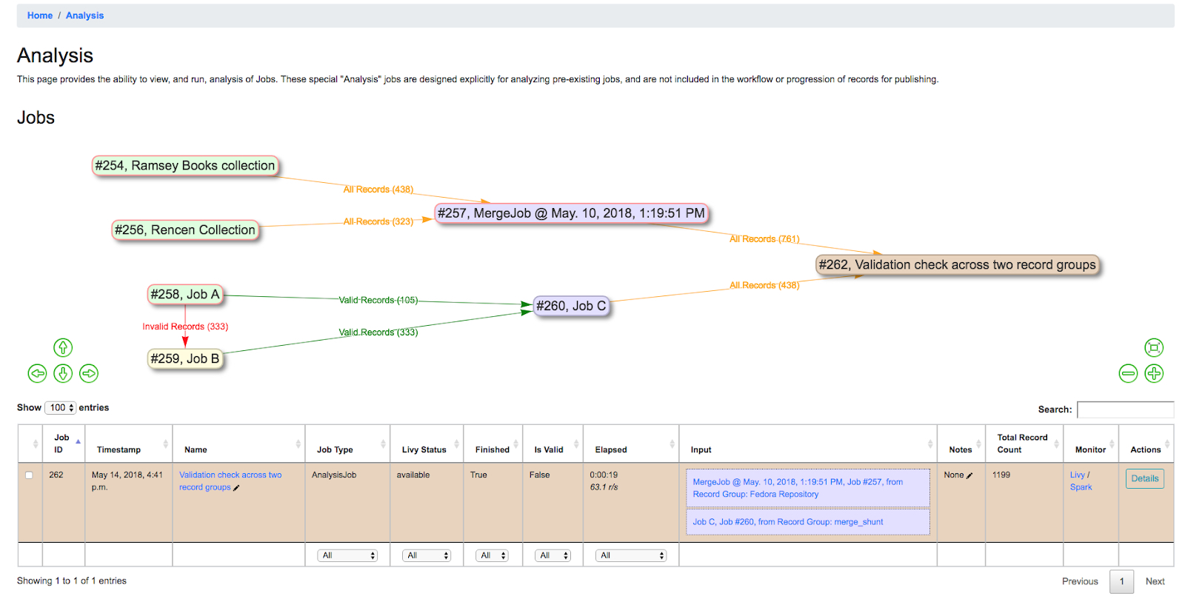This screenshot has height=602, width=1185.
Task: Click the All Records (761) edge label
Action: 764,239
